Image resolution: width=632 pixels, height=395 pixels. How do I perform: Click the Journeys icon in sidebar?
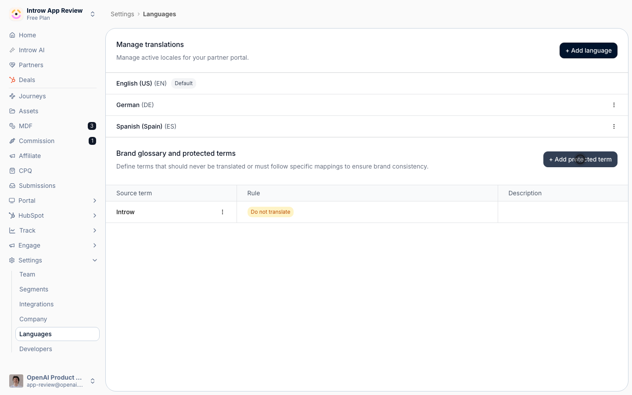(12, 96)
